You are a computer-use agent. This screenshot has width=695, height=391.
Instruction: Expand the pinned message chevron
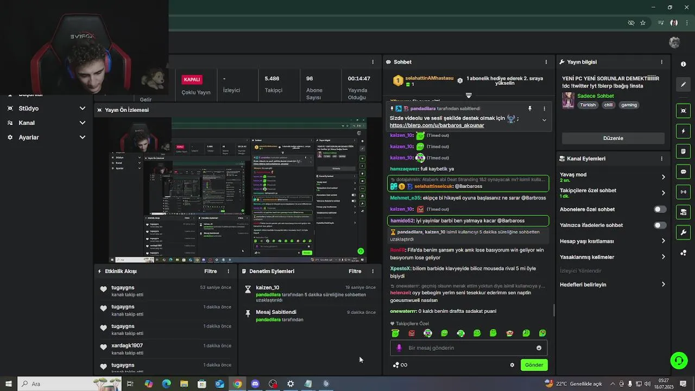point(544,120)
